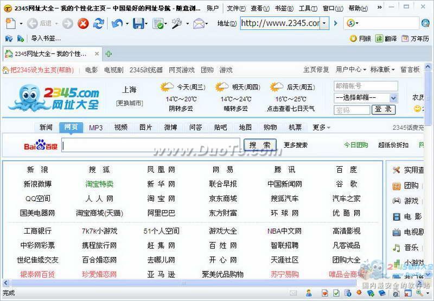Viewport: 434px width, 301px height.
Task: Click the scroll up arrow on vertical scrollbar
Action: tap(427, 66)
